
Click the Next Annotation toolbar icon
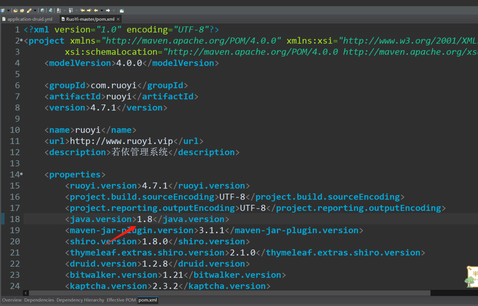click(x=59, y=11)
